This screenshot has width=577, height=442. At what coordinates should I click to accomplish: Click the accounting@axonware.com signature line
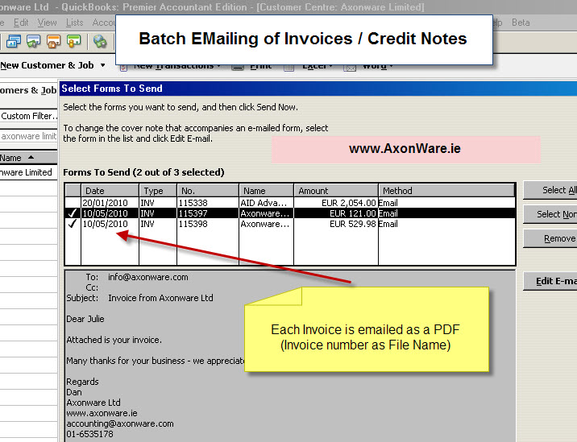tap(120, 423)
